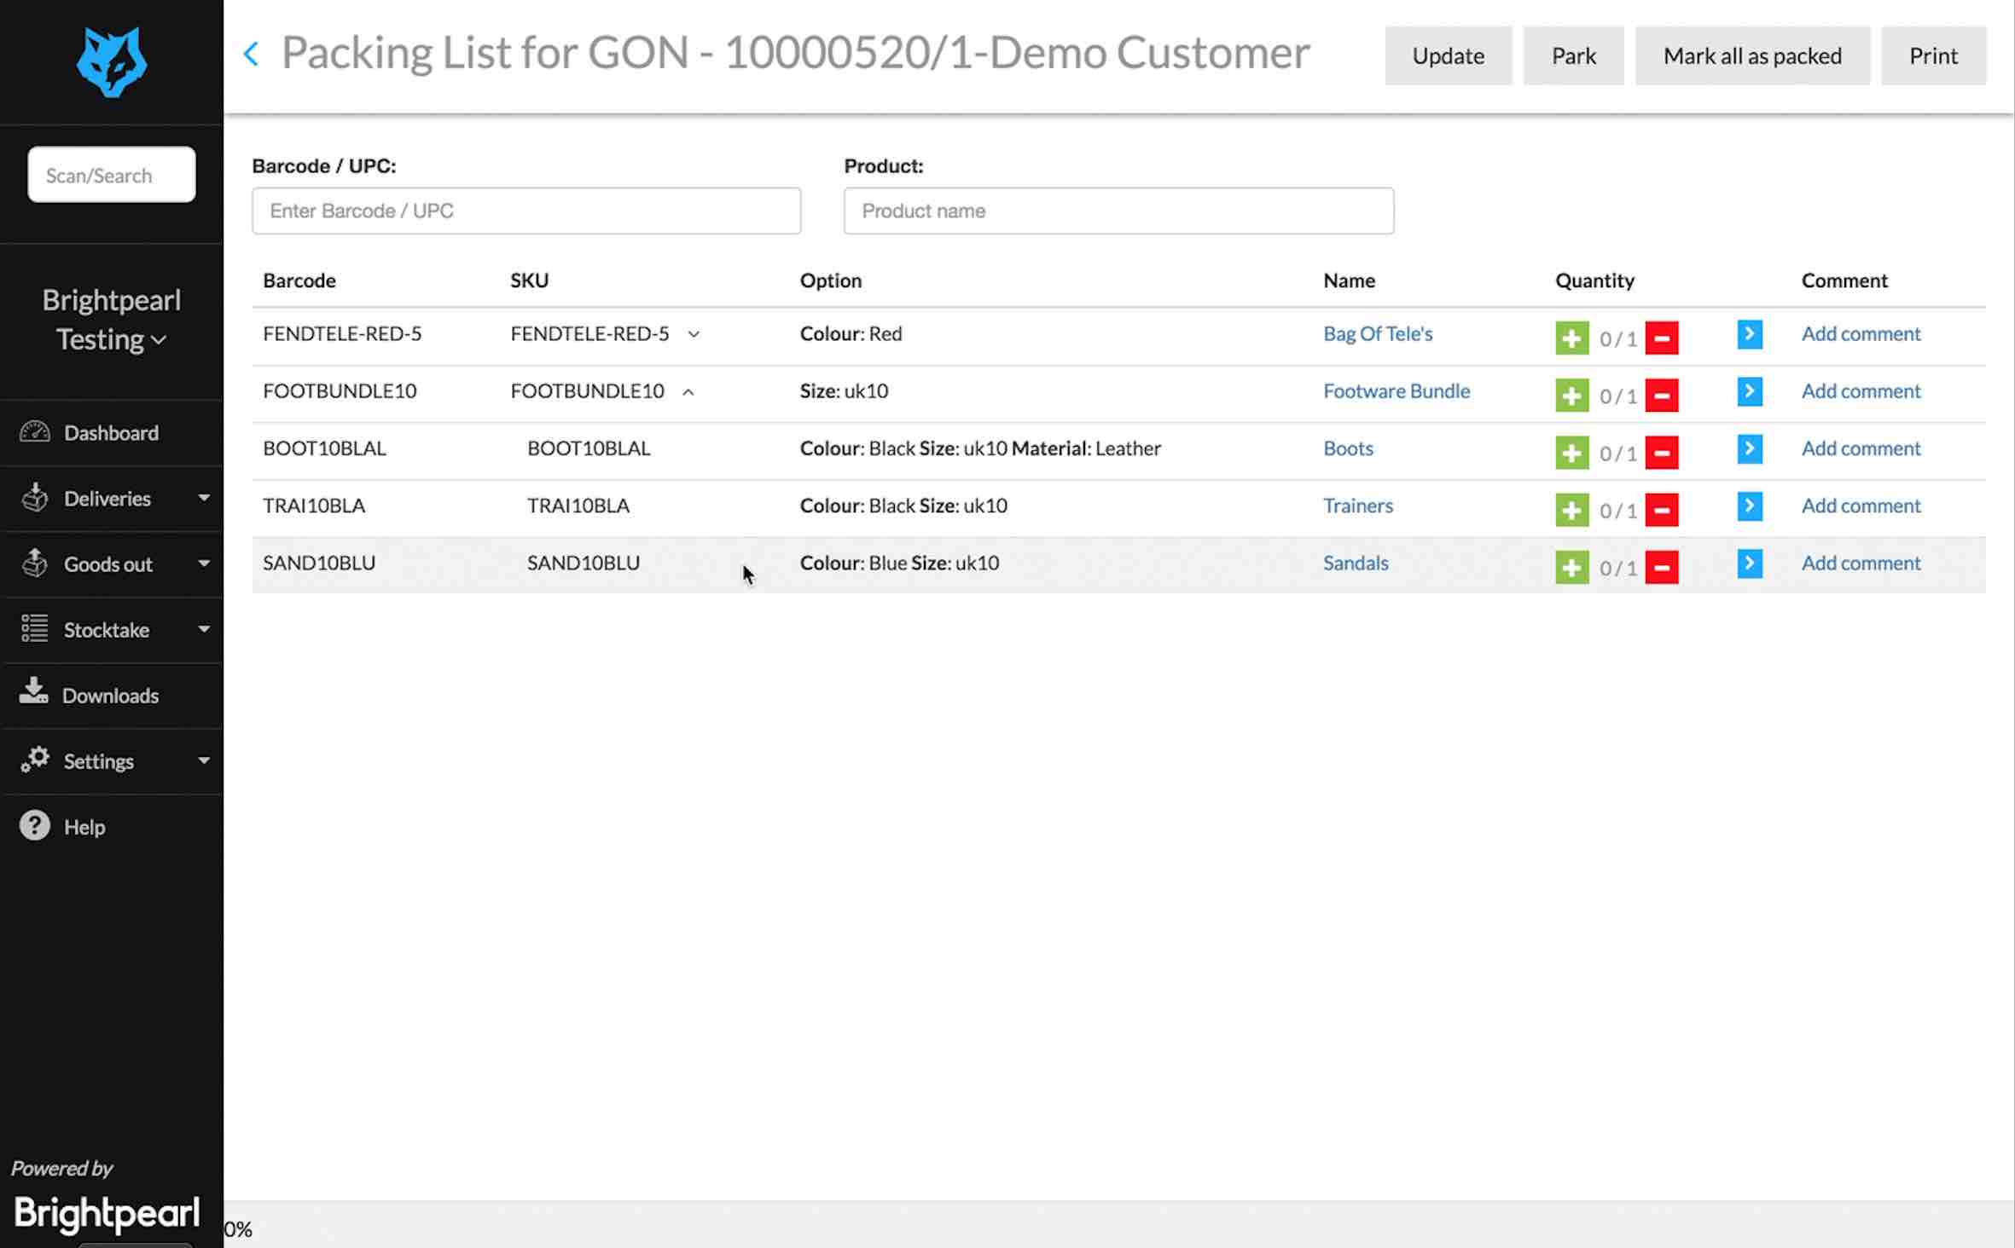Viewport: 2015px width, 1248px height.
Task: Open the Brightpearl Testing account switcher
Action: click(112, 320)
